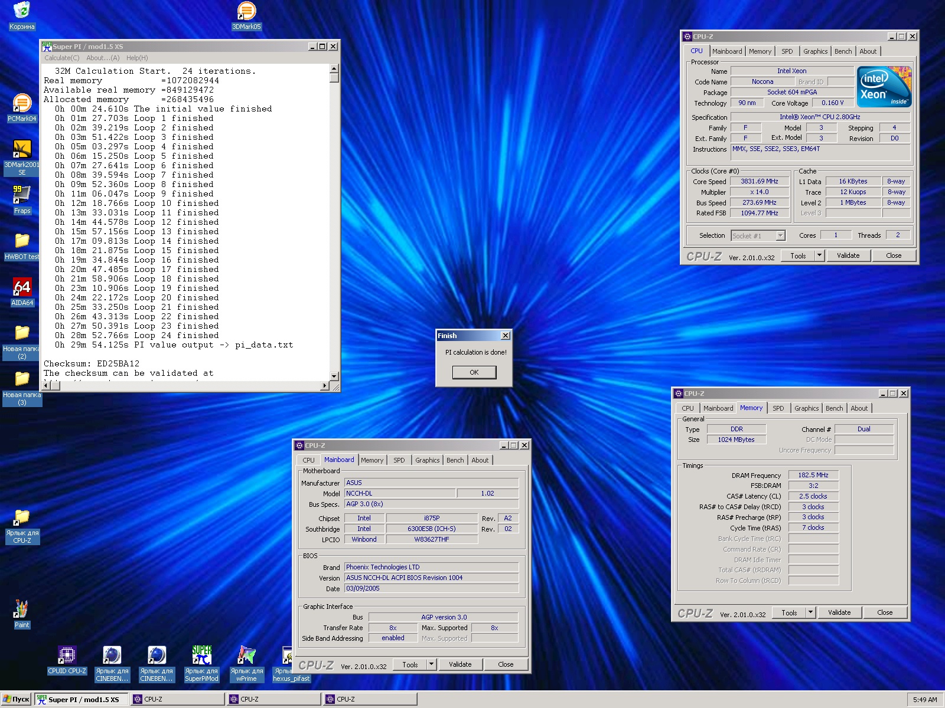The image size is (945, 708).
Task: Click the Memory CPU-Z window title icon
Action: [x=679, y=394]
